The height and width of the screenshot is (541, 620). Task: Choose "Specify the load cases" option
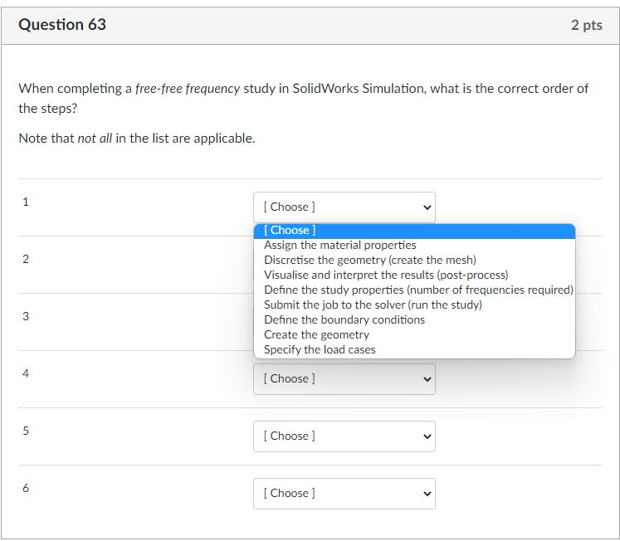coord(320,350)
